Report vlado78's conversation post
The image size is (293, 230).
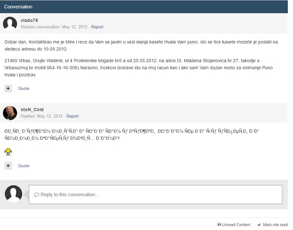[x=97, y=27]
